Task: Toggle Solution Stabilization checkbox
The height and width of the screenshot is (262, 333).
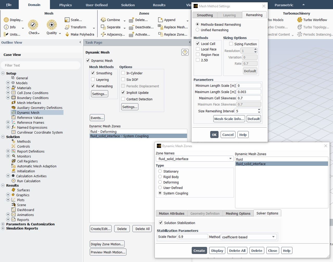Action: [161, 223]
